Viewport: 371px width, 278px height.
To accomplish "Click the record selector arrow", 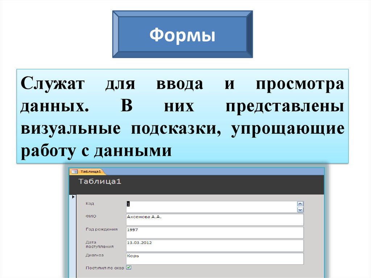I will tap(73, 197).
